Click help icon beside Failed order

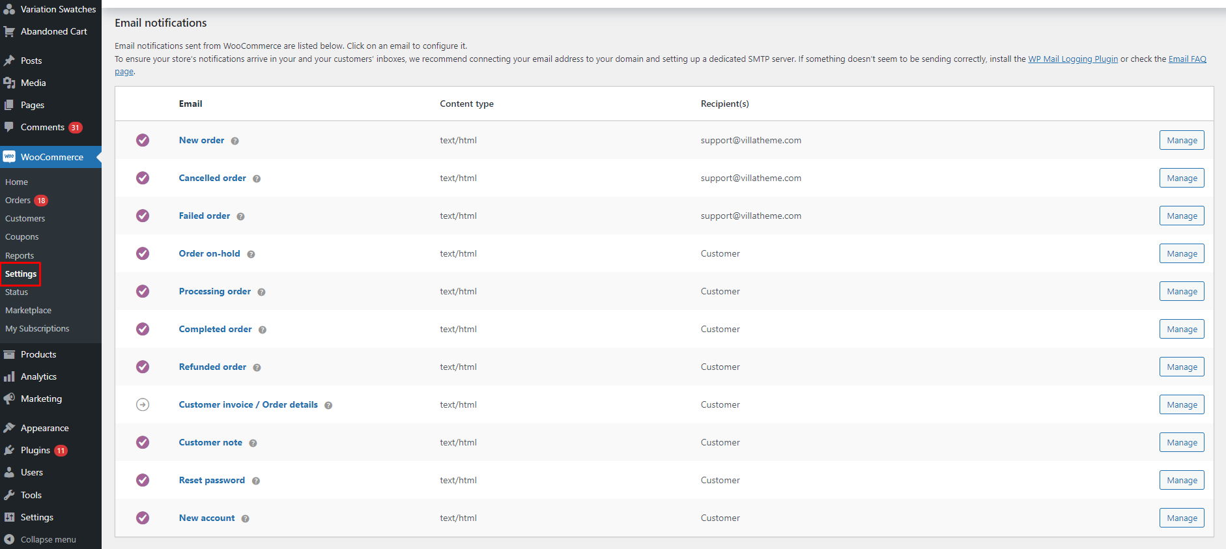[x=240, y=216]
